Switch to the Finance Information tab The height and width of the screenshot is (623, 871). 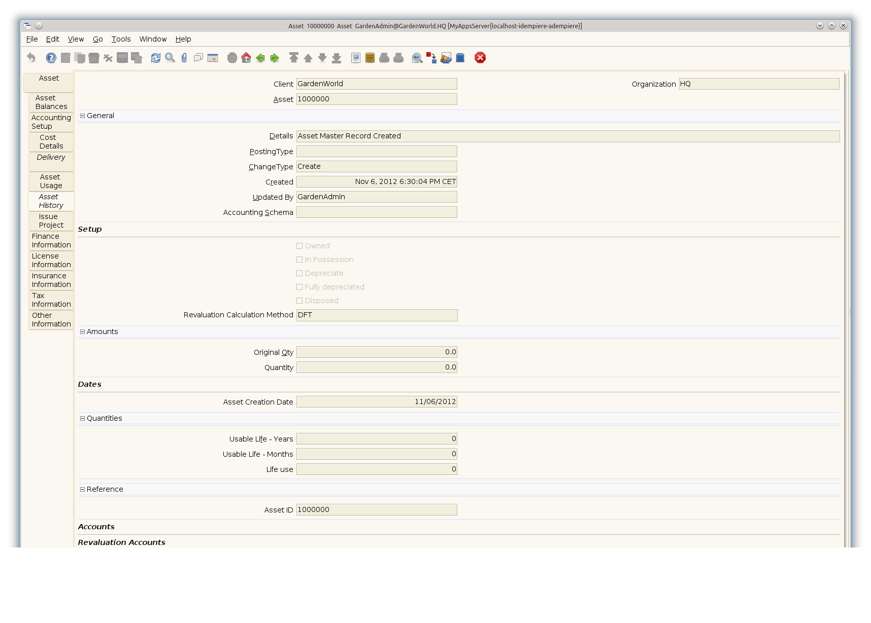point(51,240)
